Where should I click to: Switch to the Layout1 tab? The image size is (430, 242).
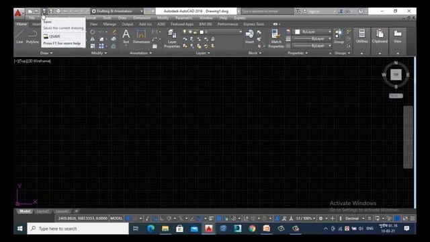43,211
